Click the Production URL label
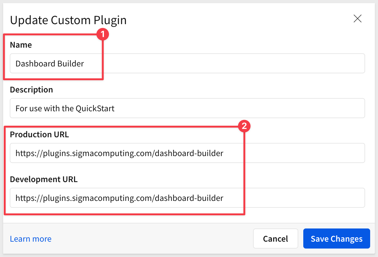This screenshot has height=257, width=378. pyautogui.click(x=39, y=134)
